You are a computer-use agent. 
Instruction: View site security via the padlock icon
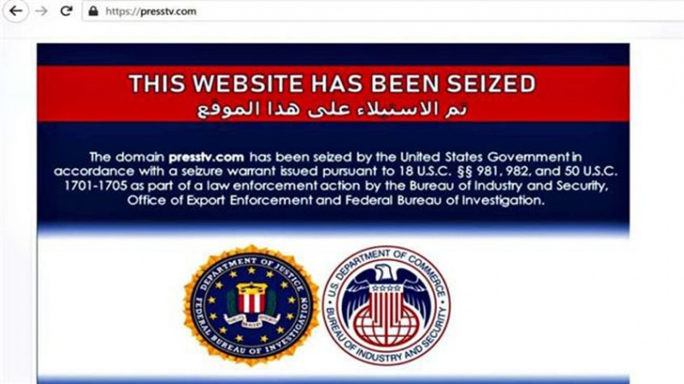click(x=93, y=11)
